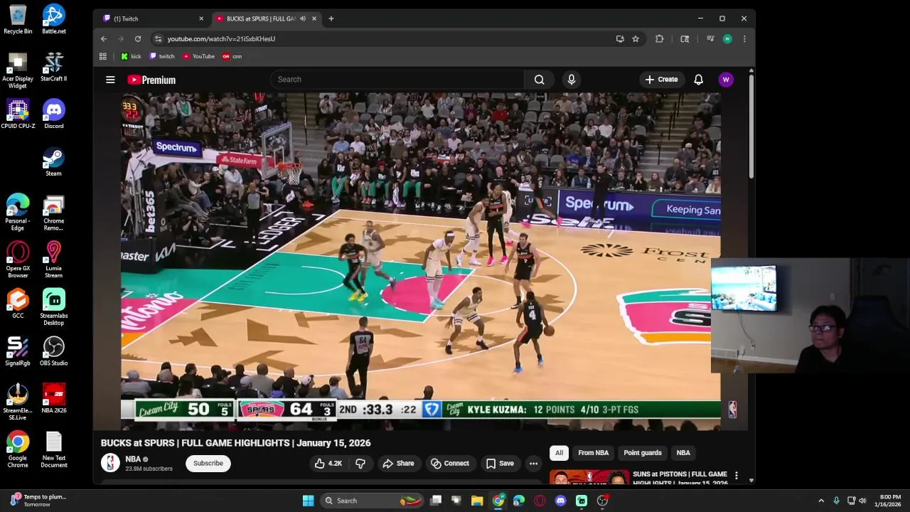Click in the YouTube Search field
The width and height of the screenshot is (910, 512).
[397, 80]
